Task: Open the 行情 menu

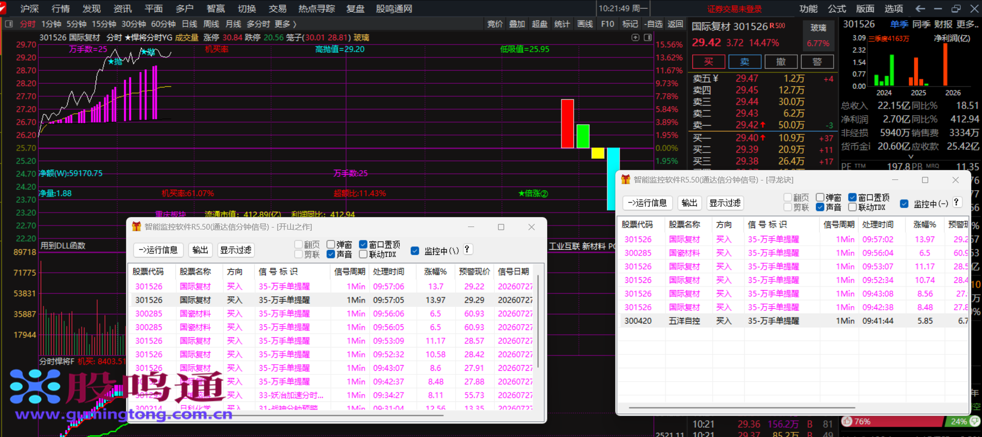Action: (x=61, y=9)
